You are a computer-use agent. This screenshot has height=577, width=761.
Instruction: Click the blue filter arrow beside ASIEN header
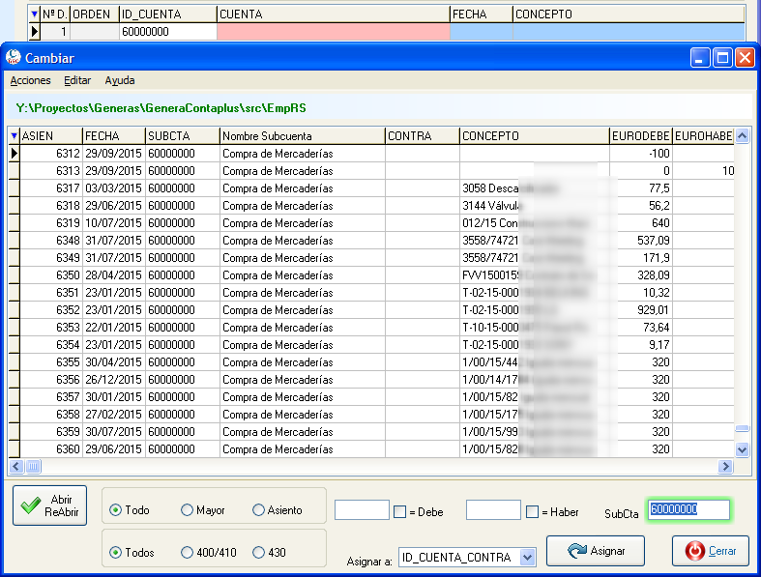(15, 136)
